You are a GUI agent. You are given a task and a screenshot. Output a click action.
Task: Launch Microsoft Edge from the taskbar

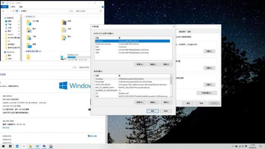click(17, 146)
